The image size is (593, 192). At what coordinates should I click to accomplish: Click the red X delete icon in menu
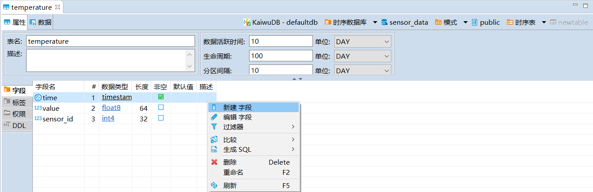click(x=214, y=162)
